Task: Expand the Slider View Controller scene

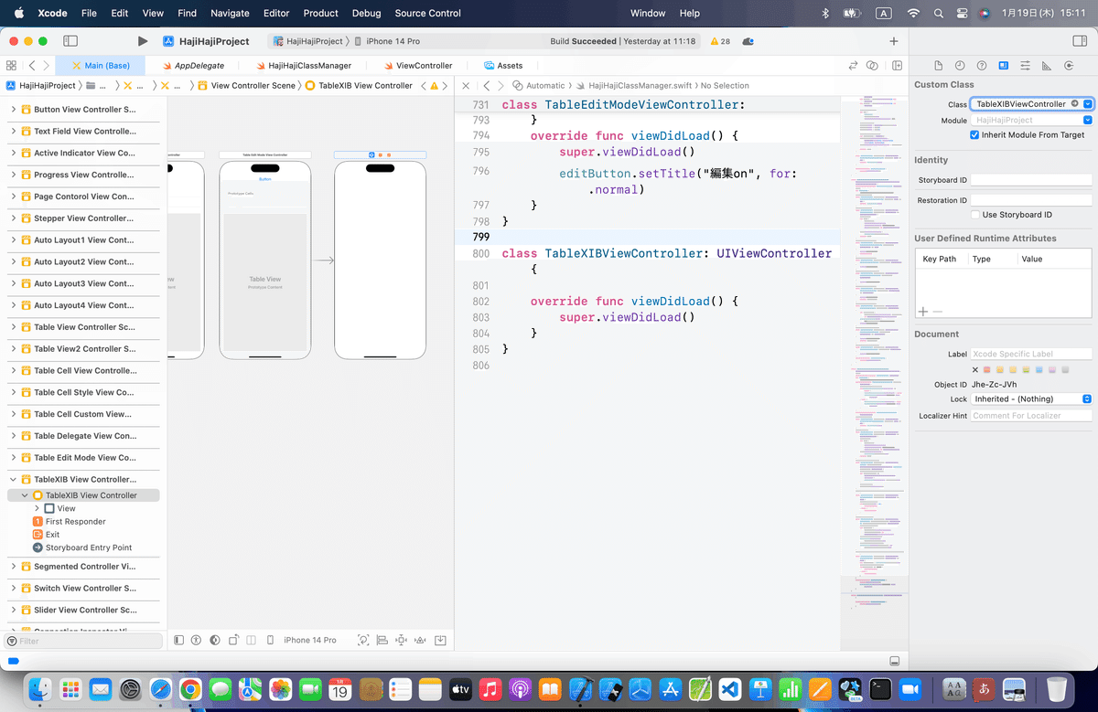Action: coord(14,610)
